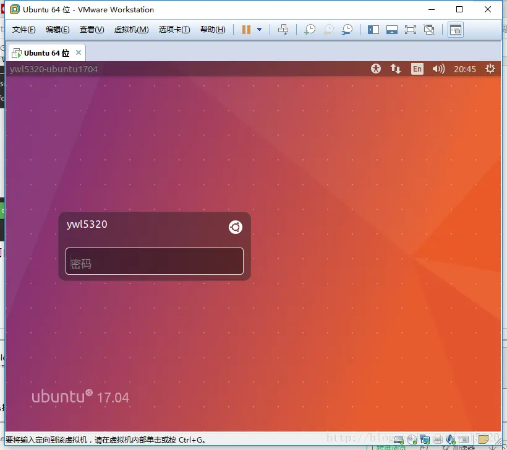Open the 文件(F) menu

click(23, 30)
